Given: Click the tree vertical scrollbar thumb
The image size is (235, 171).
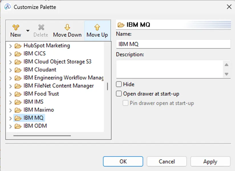Looking at the screenshot, I should click(108, 86).
